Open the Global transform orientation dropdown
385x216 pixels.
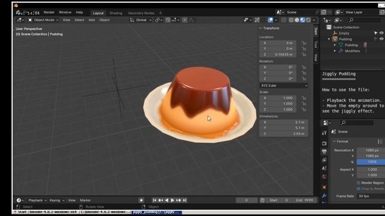click(141, 20)
